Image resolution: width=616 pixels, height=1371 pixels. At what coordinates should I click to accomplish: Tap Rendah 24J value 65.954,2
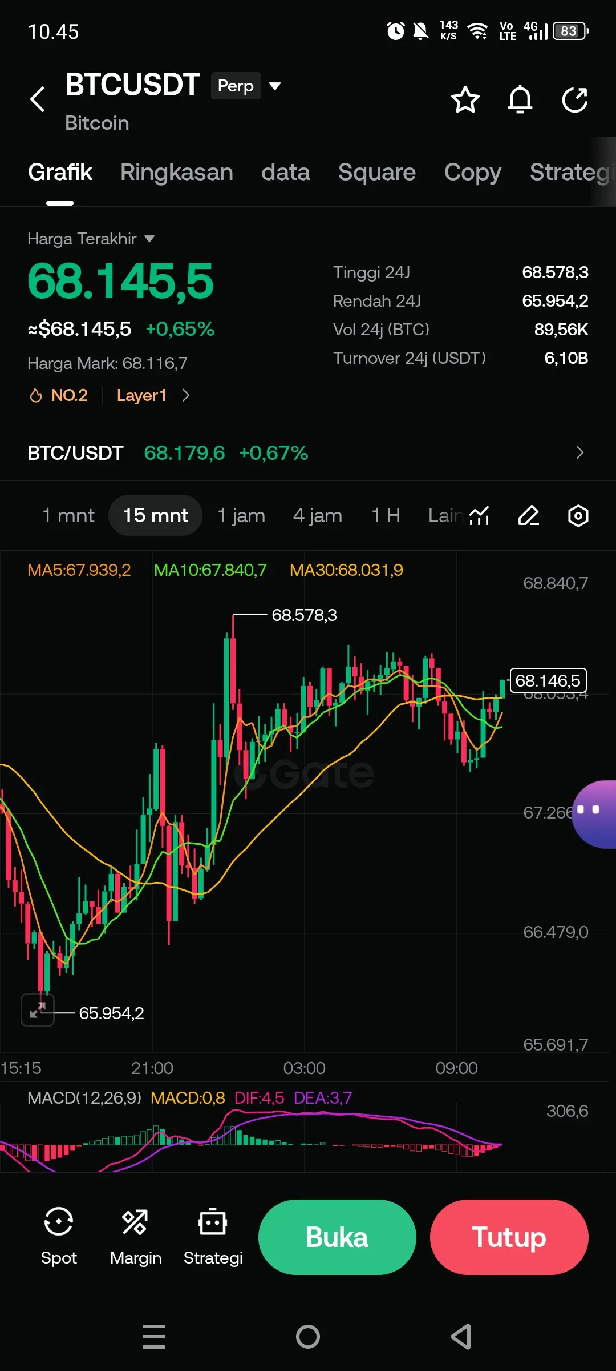tap(555, 301)
